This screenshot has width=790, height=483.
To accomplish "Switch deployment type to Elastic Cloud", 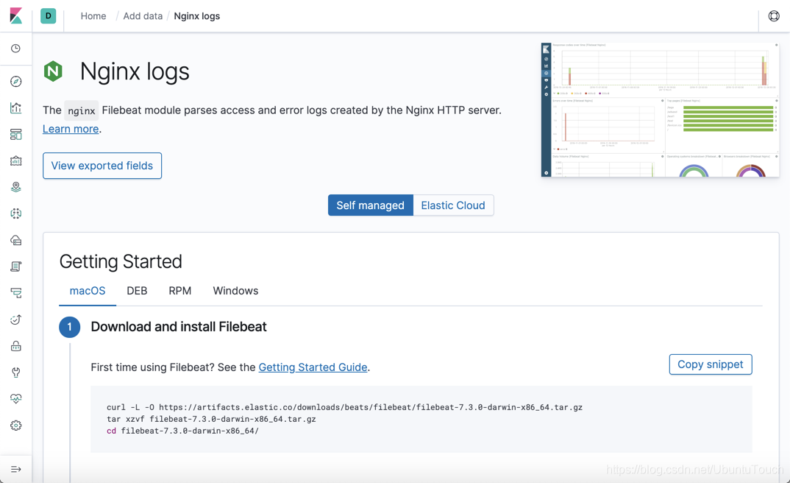I will 453,205.
